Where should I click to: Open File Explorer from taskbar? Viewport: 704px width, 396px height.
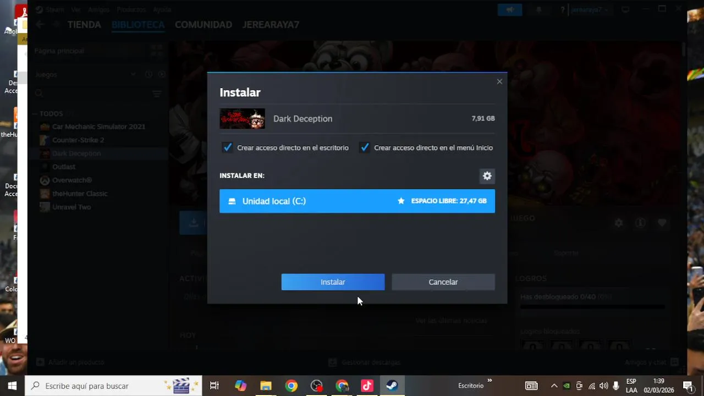pyautogui.click(x=266, y=386)
